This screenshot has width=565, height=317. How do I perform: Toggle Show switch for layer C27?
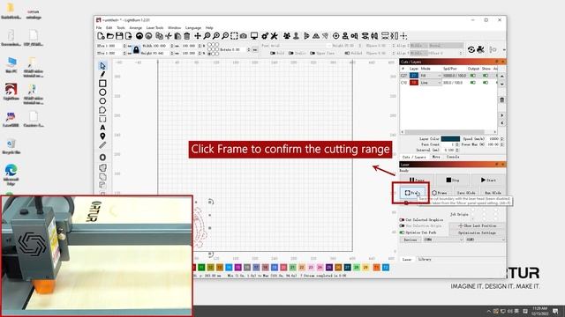[x=486, y=76]
